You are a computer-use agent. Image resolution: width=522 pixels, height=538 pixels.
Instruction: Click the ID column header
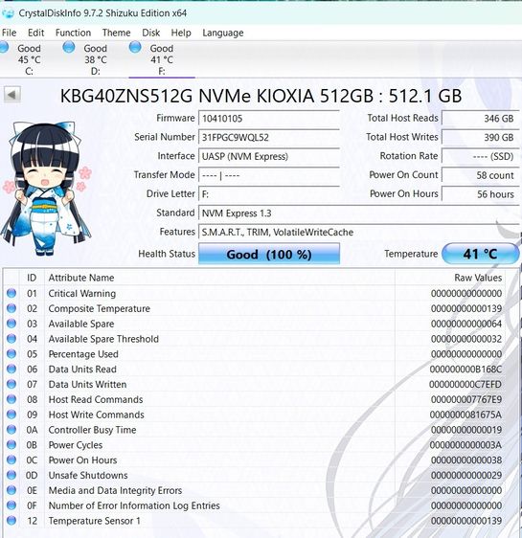coord(32,278)
